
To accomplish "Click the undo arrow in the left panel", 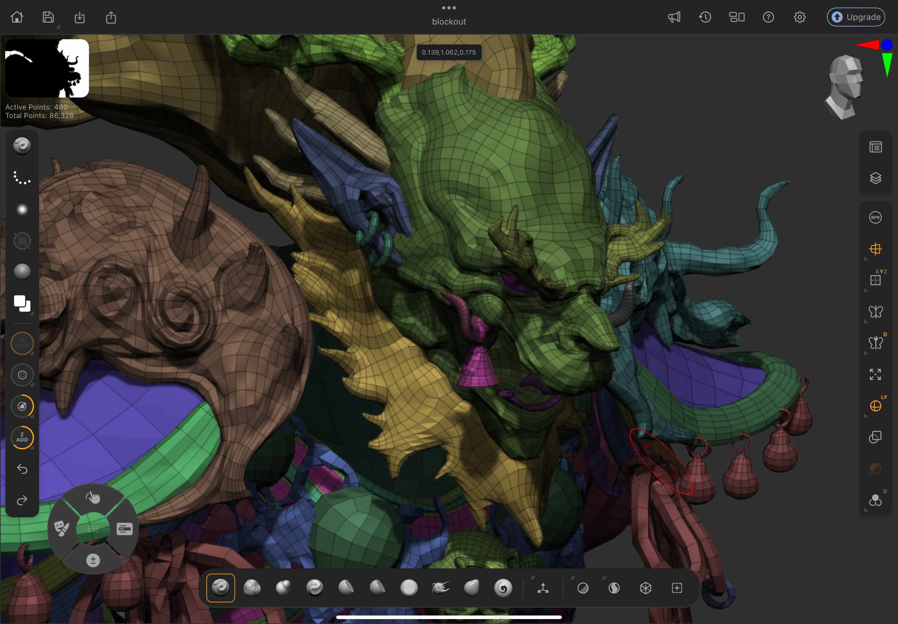I will (22, 469).
